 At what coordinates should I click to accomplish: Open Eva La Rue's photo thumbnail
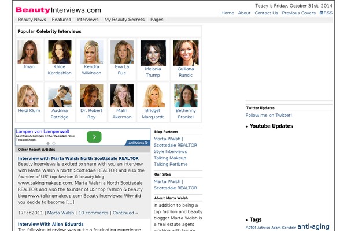[122, 52]
